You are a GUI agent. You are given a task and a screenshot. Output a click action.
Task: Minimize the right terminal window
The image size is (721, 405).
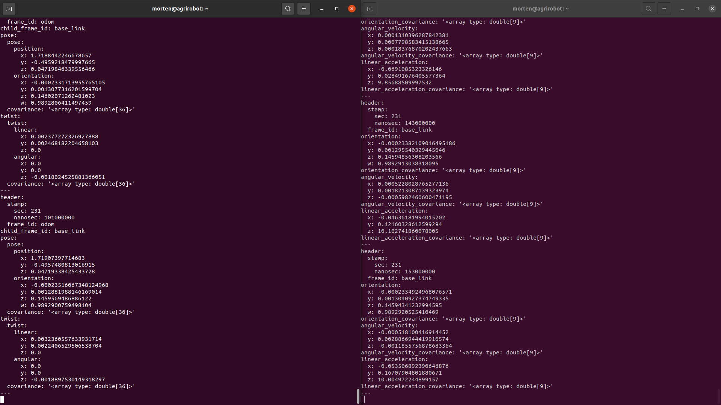(682, 9)
